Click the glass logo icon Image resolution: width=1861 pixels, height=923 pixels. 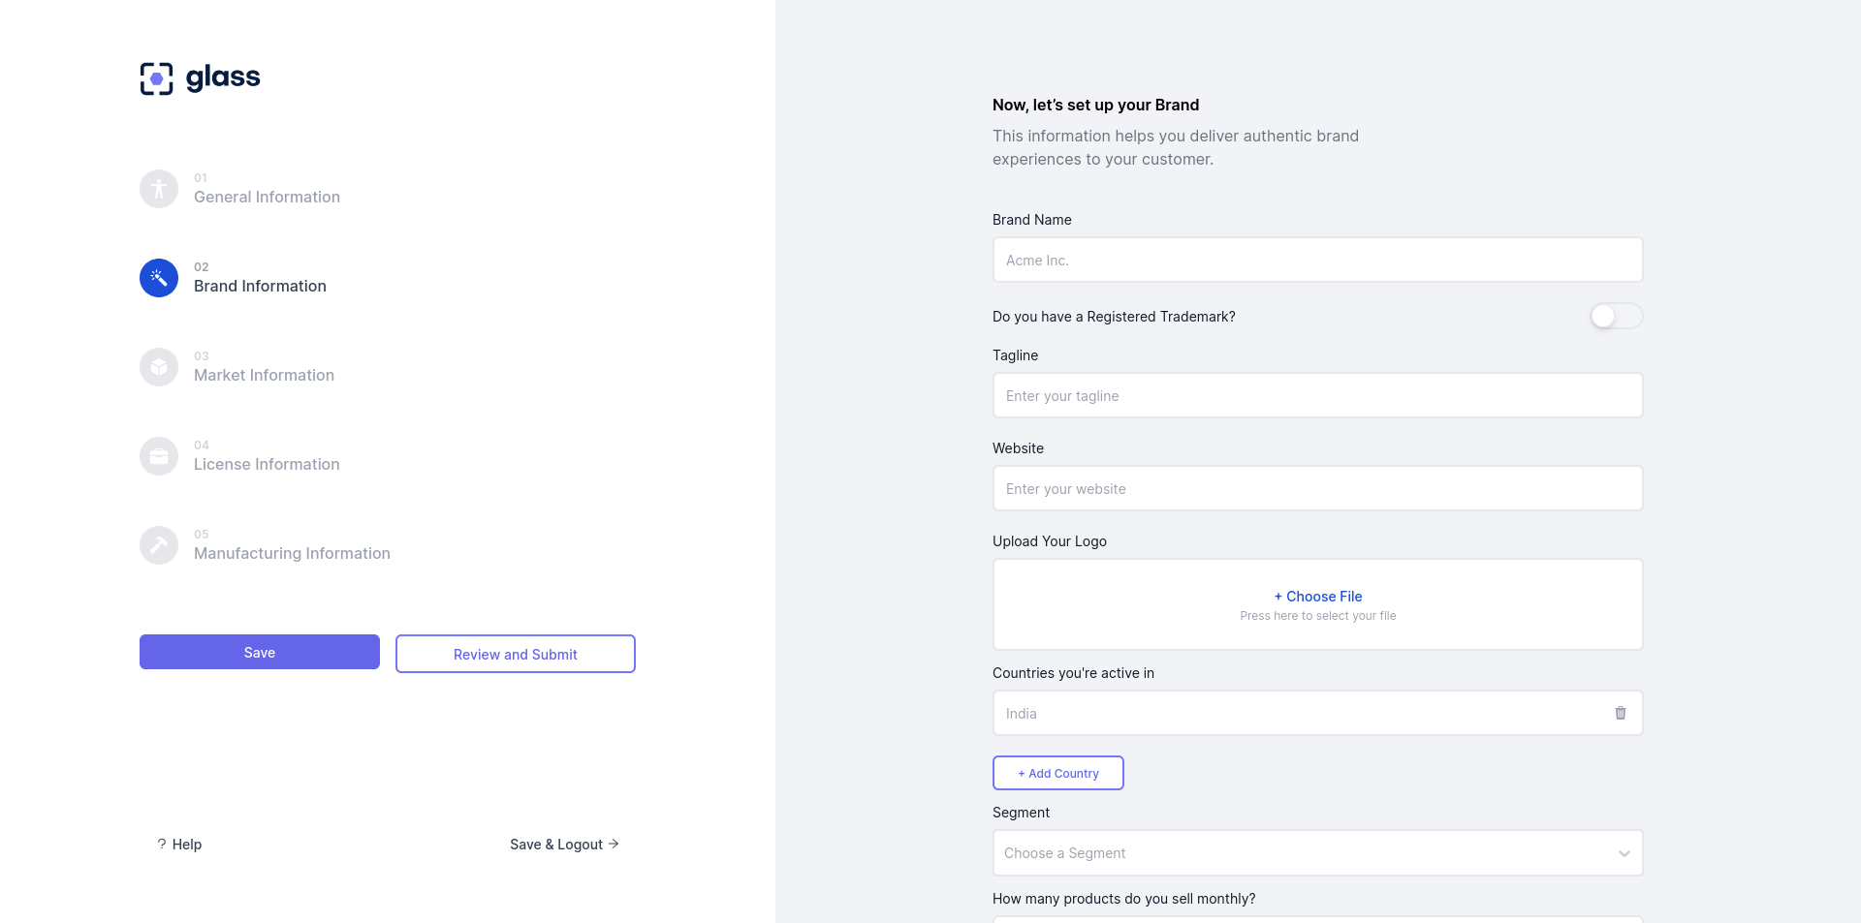156,78
